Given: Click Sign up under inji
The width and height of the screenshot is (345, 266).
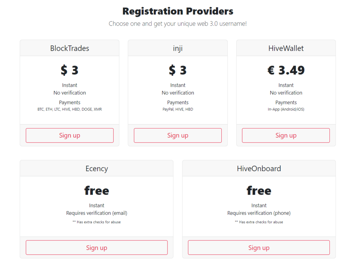Looking at the screenshot, I should point(178,136).
